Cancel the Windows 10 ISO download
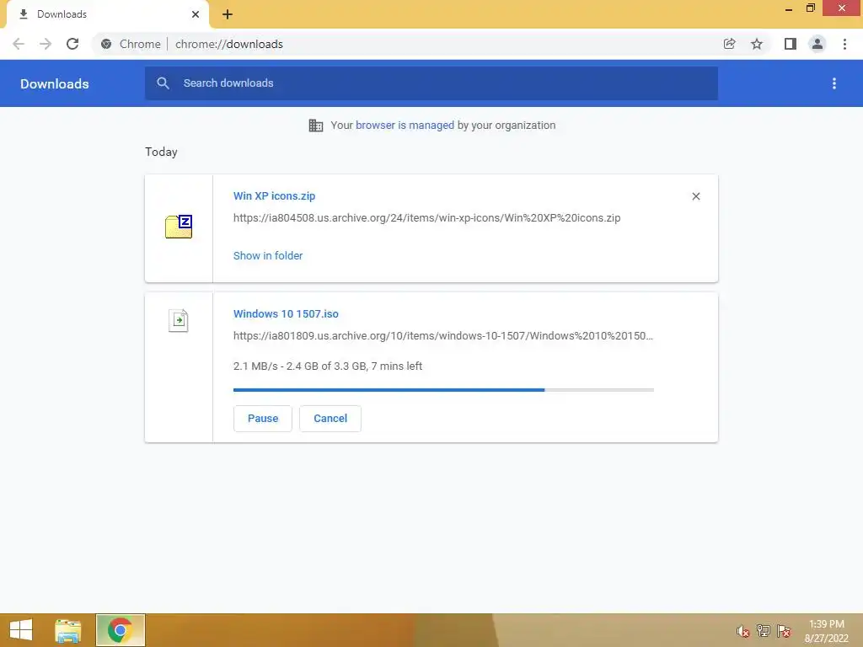863x647 pixels. [x=330, y=419]
